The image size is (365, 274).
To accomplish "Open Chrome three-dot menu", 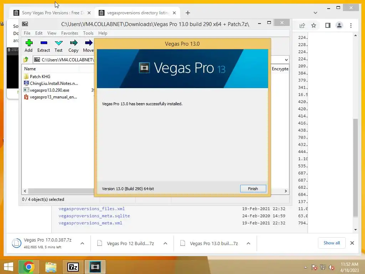I will point(351,25).
